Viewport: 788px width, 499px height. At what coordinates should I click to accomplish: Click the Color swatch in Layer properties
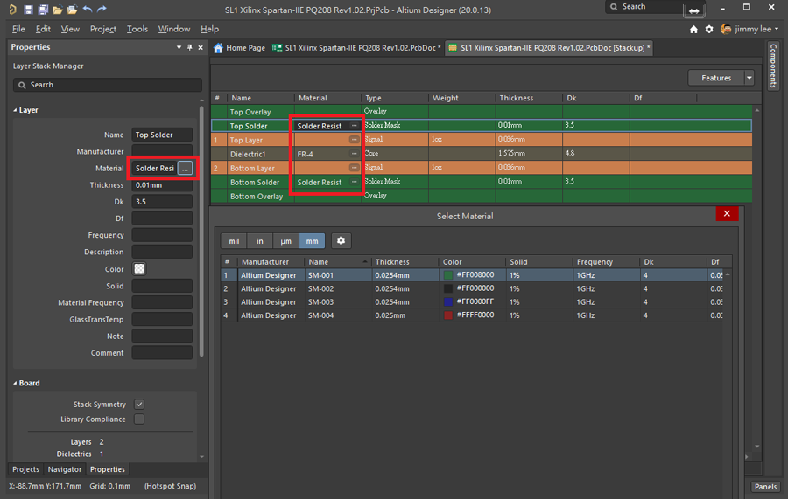pos(139,269)
